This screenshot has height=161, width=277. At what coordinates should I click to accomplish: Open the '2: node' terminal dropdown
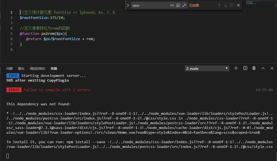(x=207, y=69)
